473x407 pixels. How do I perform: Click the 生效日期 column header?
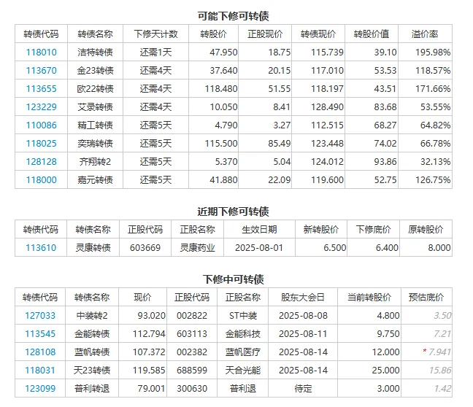tap(259, 230)
